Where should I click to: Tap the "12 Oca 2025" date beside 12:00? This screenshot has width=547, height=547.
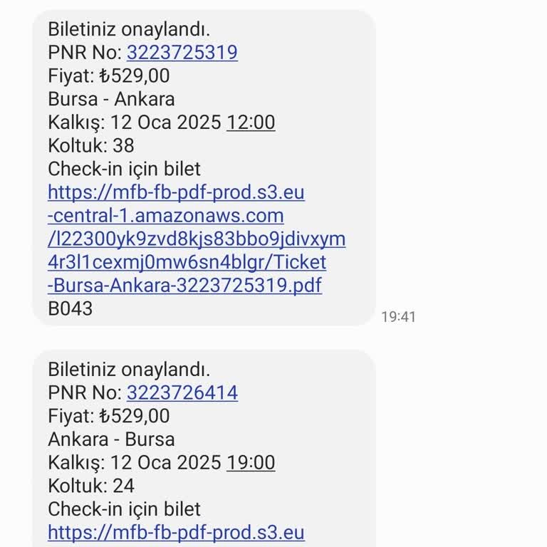pyautogui.click(x=166, y=123)
